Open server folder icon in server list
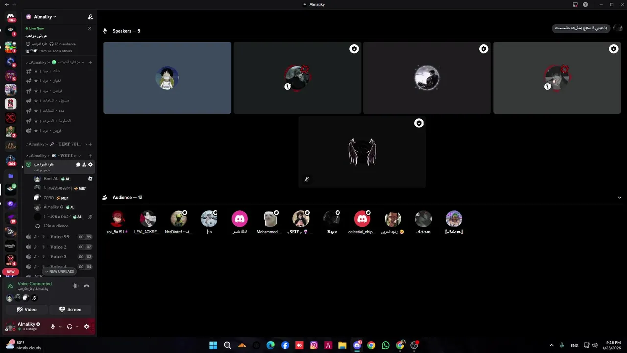This screenshot has height=353, width=627. 11,176
